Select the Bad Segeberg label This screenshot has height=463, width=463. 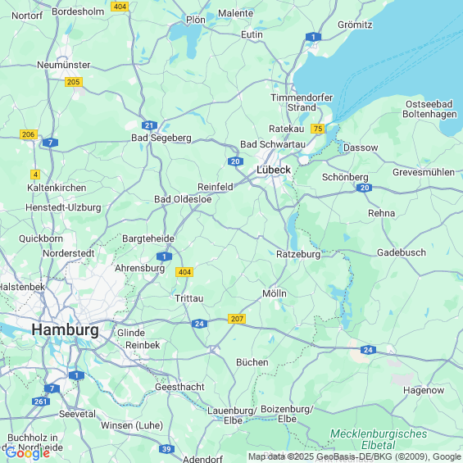pos(161,138)
